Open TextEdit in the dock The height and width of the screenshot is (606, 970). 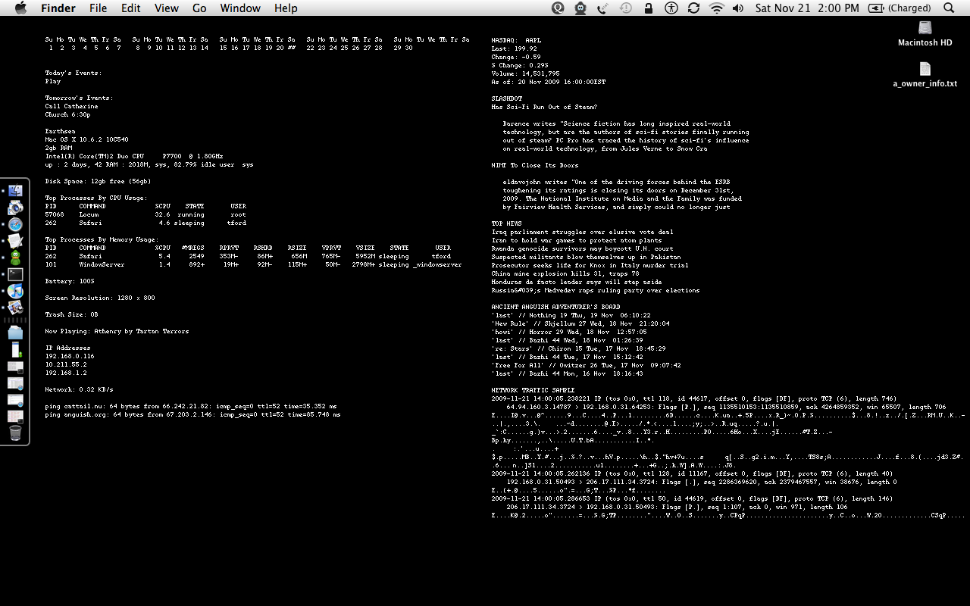[x=15, y=241]
